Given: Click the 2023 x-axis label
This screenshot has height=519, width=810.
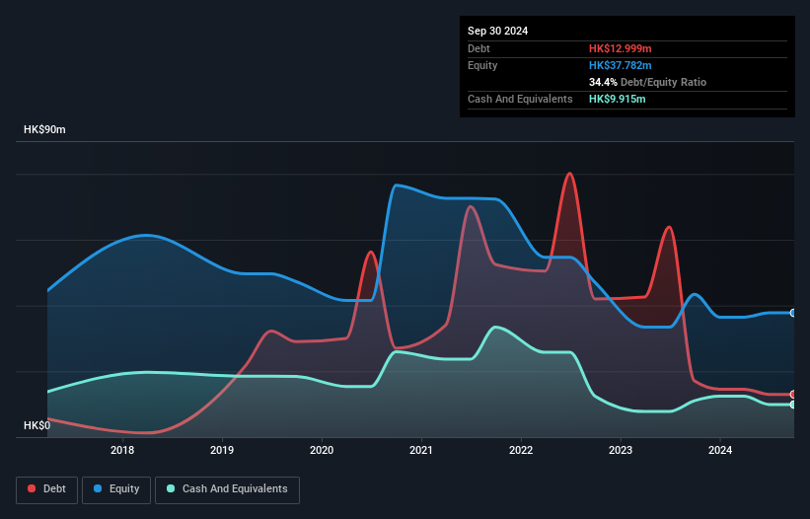Looking at the screenshot, I should [x=621, y=450].
